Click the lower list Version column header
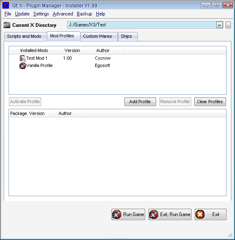The image size is (235, 240). tap(42, 113)
